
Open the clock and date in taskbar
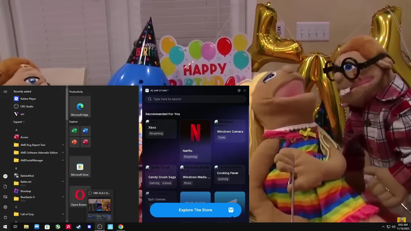pyautogui.click(x=403, y=227)
